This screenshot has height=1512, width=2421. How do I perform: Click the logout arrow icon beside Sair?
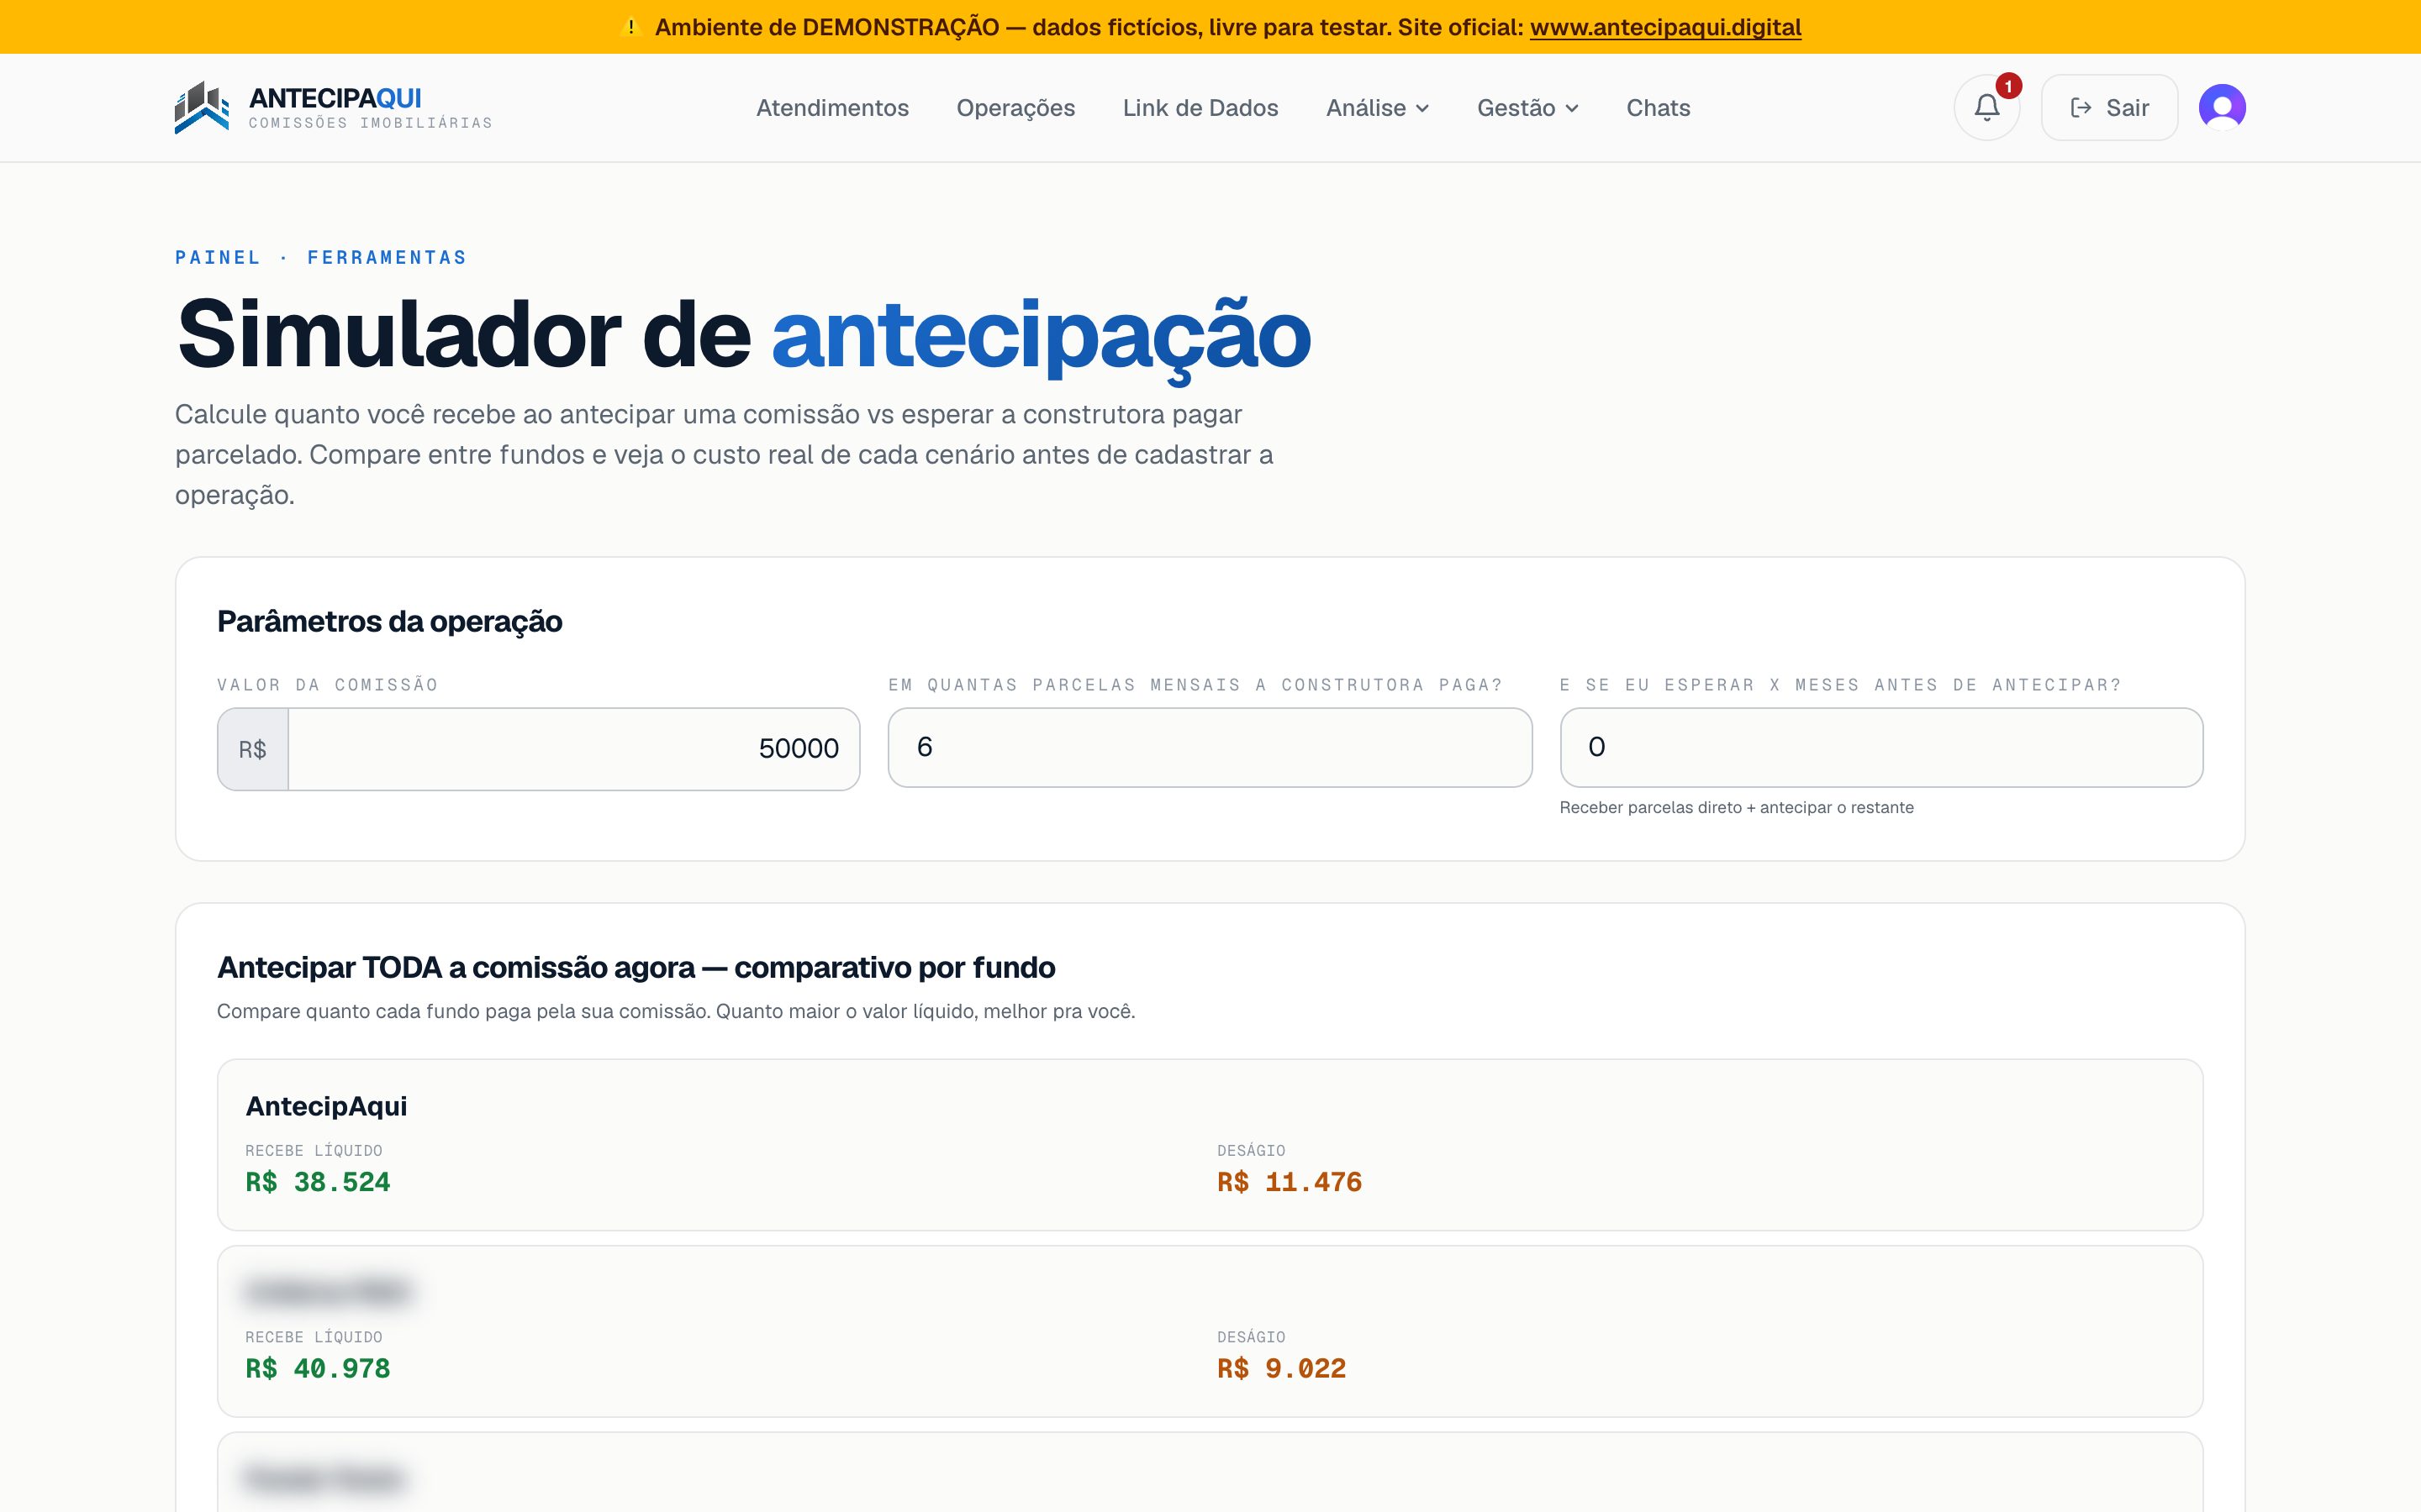pyautogui.click(x=2081, y=108)
